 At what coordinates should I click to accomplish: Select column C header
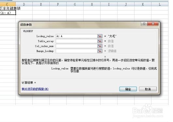tap(8, 4)
